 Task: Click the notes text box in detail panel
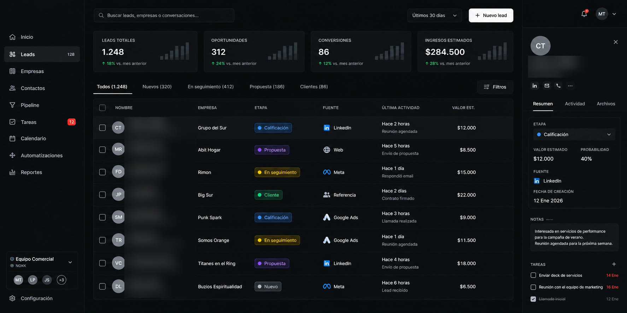[574, 237]
